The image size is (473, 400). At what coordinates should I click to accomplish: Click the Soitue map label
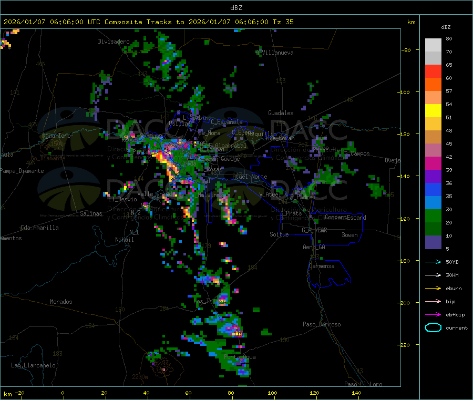click(x=279, y=234)
